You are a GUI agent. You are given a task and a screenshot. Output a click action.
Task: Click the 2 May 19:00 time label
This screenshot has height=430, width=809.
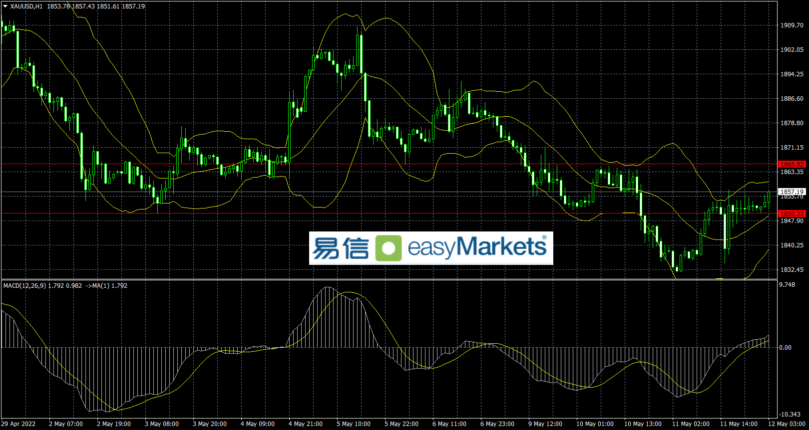click(x=114, y=424)
